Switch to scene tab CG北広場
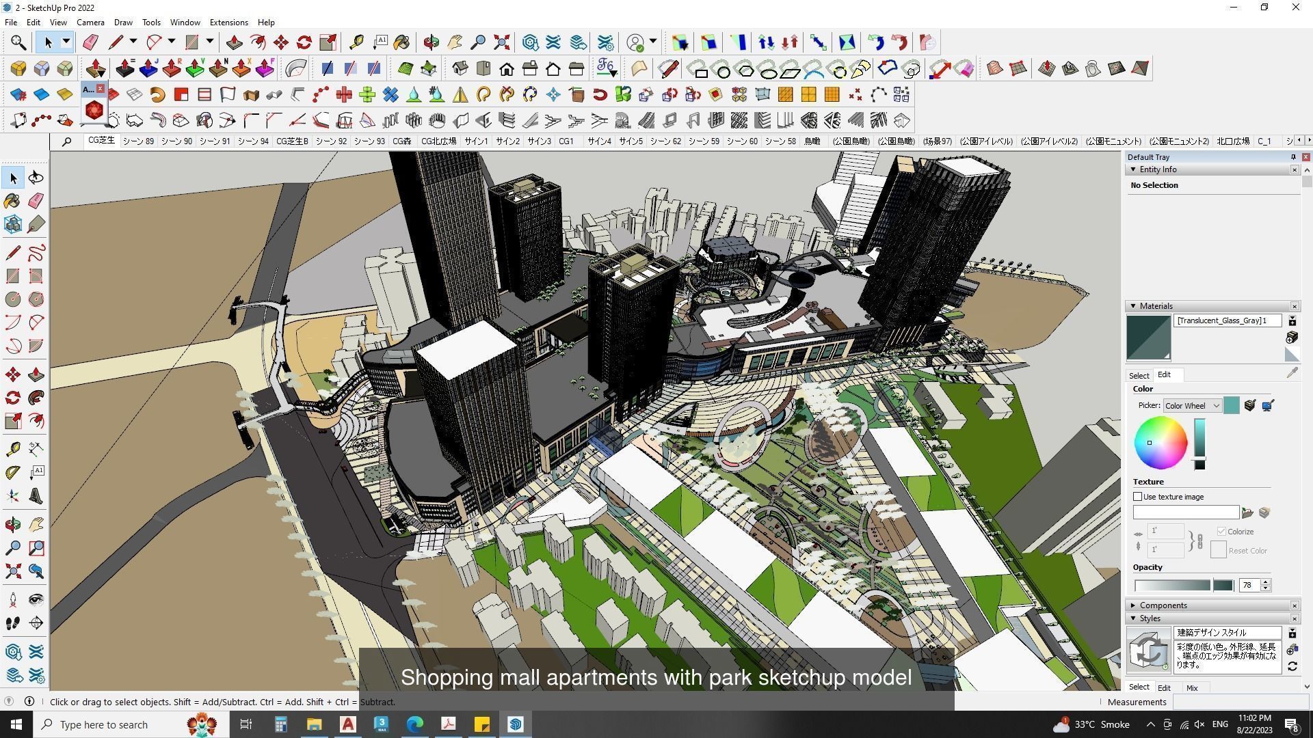The height and width of the screenshot is (738, 1313). [x=438, y=141]
